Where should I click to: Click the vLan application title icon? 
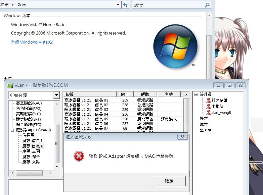tap(10, 85)
